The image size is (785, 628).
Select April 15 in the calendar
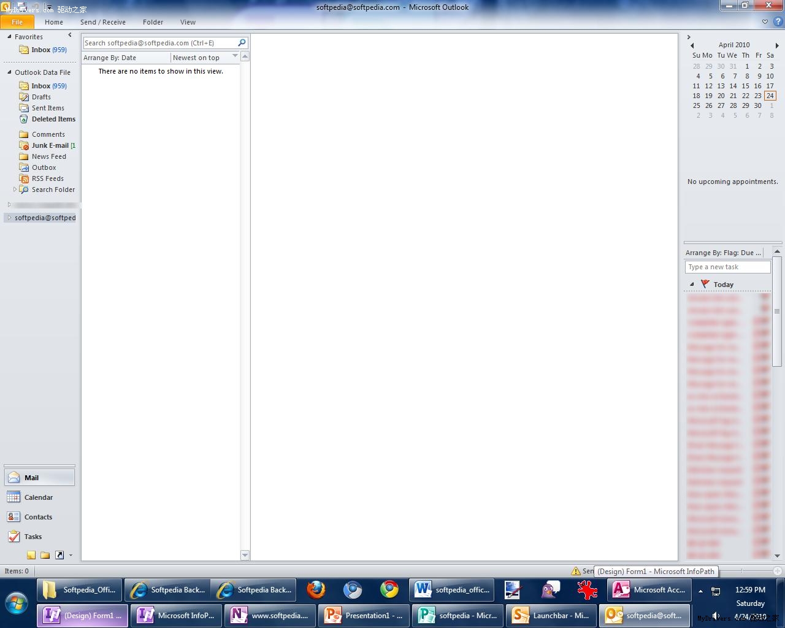[x=746, y=86]
